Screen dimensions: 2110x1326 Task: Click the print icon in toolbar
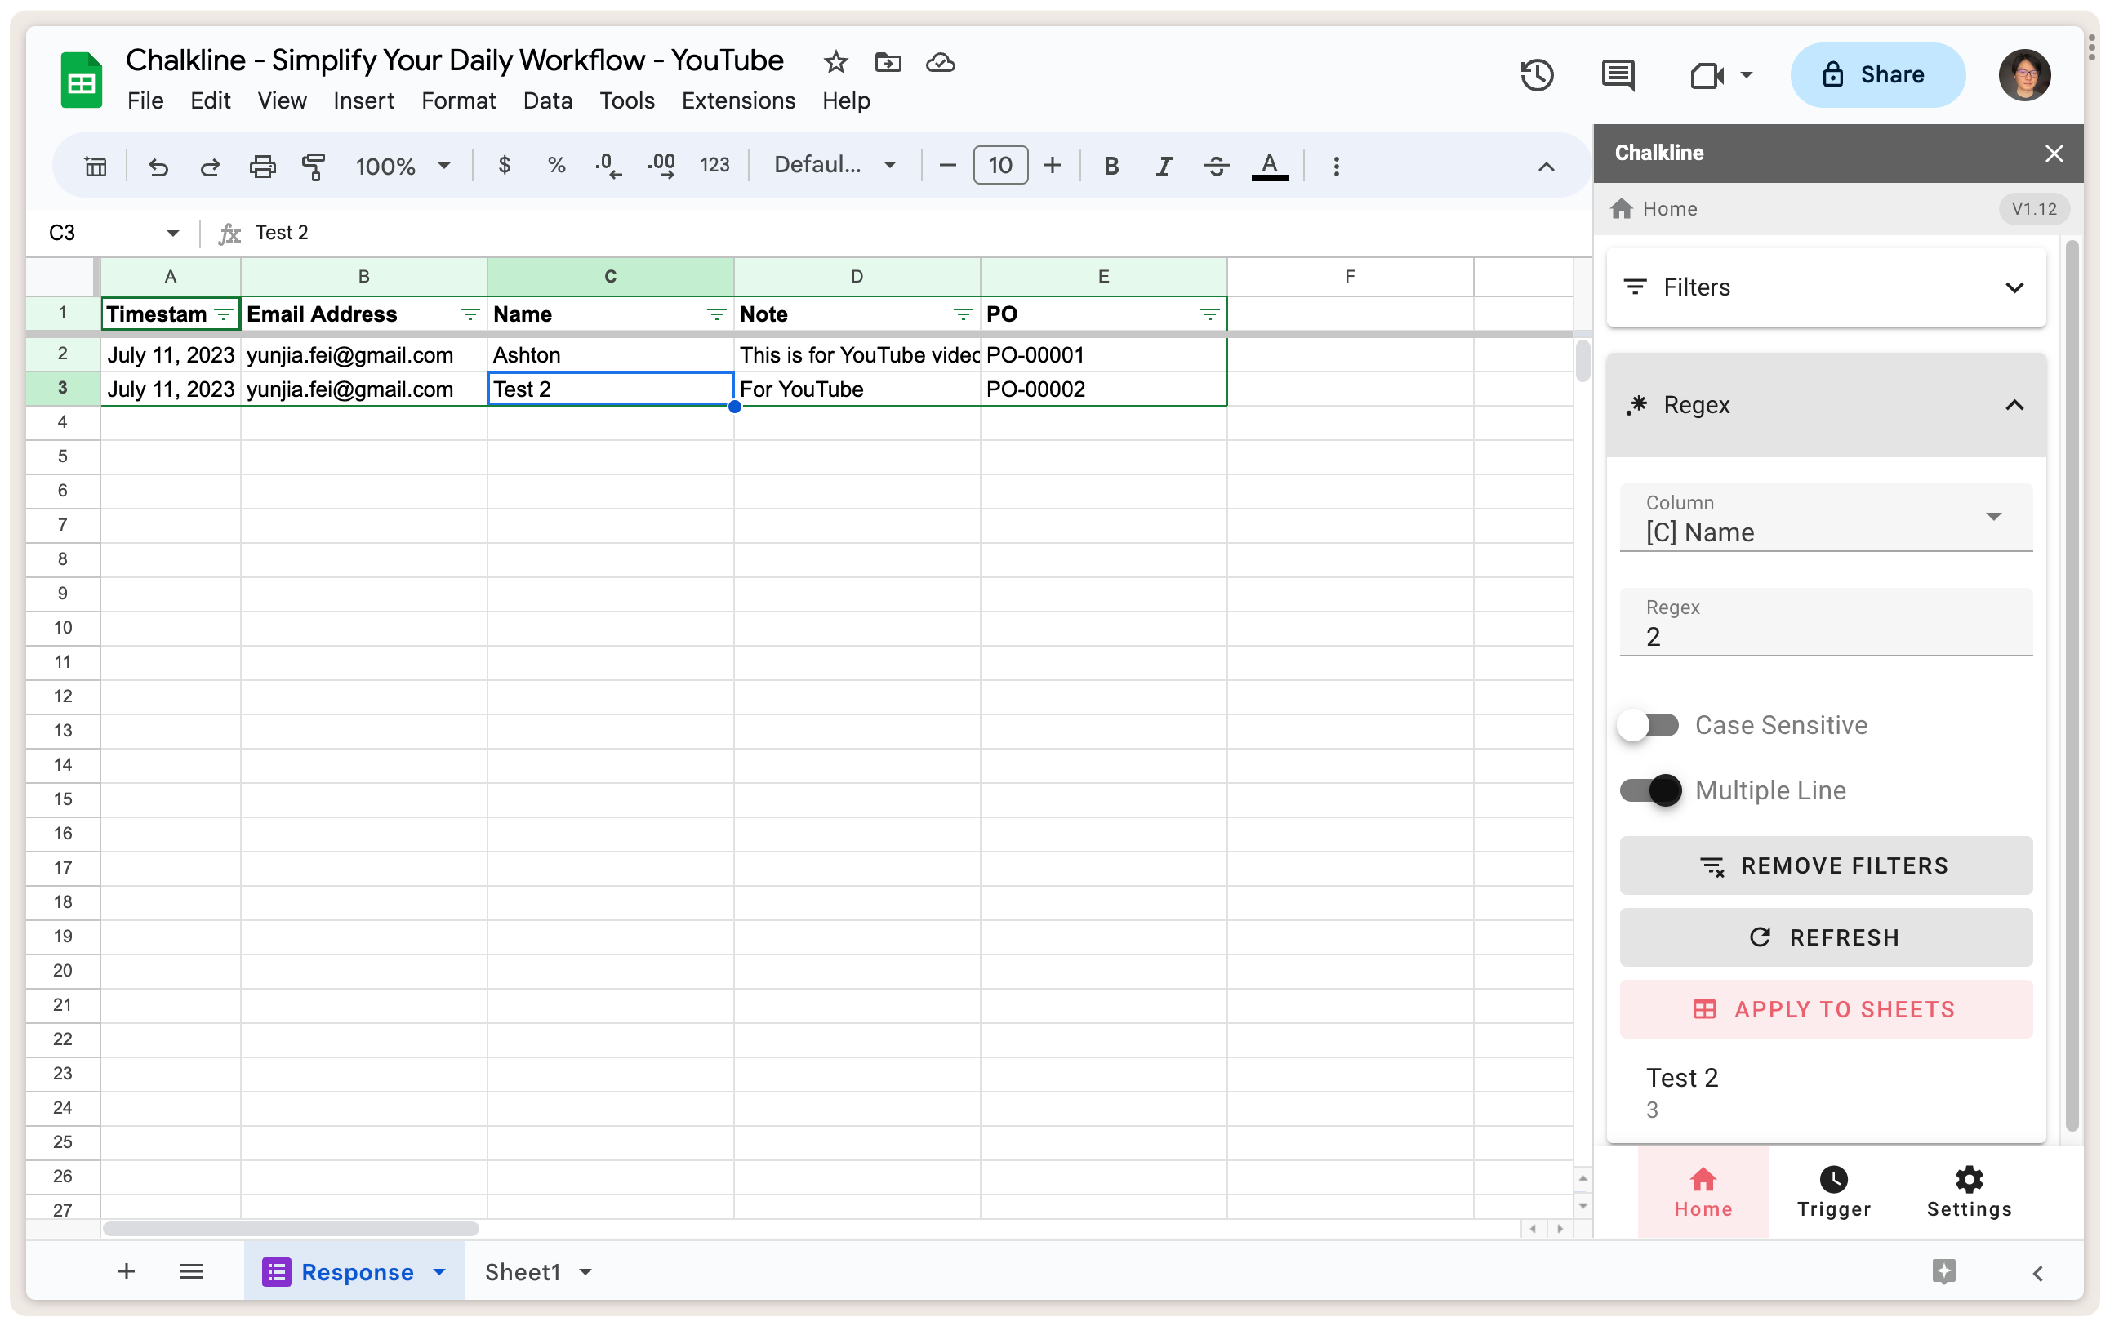pos(262,166)
